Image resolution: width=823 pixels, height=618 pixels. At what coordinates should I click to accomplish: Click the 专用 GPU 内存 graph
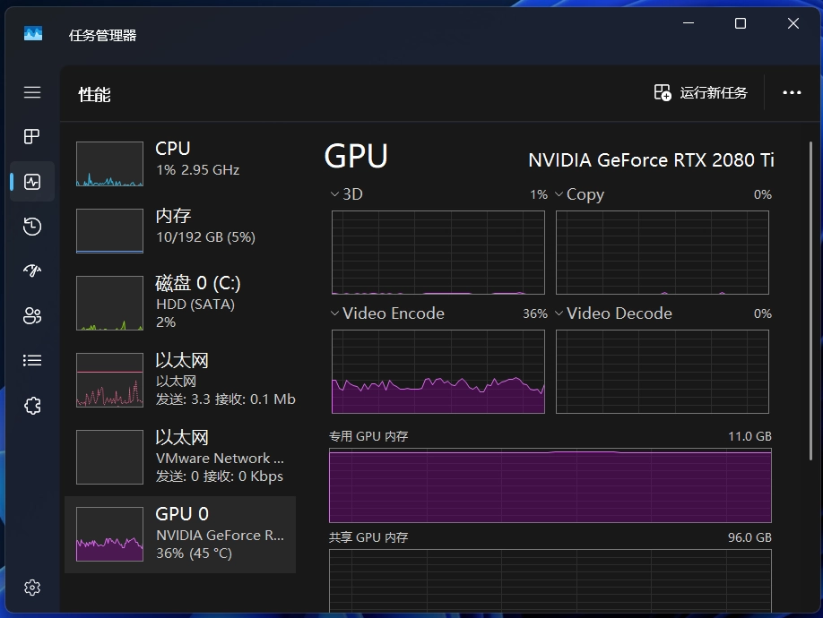click(x=550, y=485)
